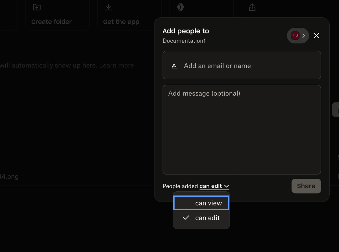Toggle permission level for people added

point(214,186)
